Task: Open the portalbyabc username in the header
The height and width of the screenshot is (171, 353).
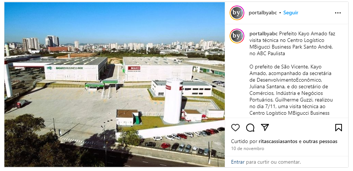Action: click(x=263, y=13)
